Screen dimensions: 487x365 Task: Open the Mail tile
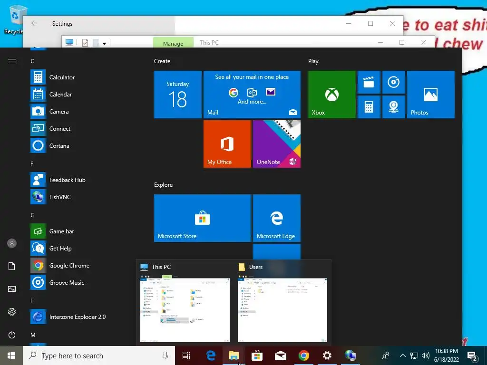click(252, 95)
